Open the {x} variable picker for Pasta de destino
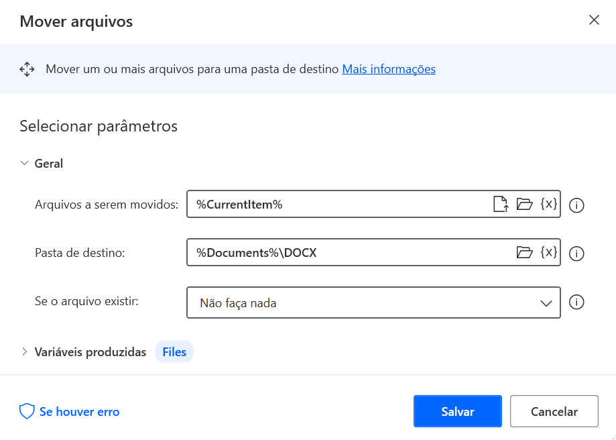The height and width of the screenshot is (440, 616). click(x=548, y=252)
